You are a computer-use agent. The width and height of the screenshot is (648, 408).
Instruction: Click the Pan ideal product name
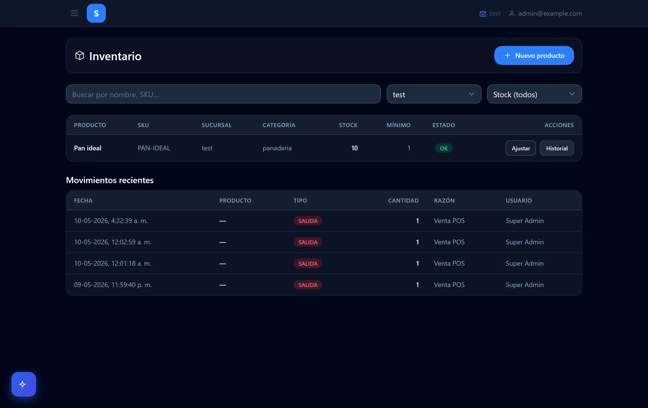(87, 148)
